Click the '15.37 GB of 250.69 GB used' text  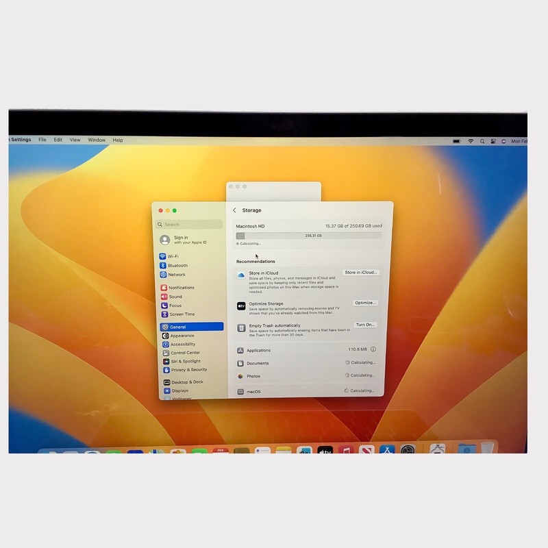[353, 226]
